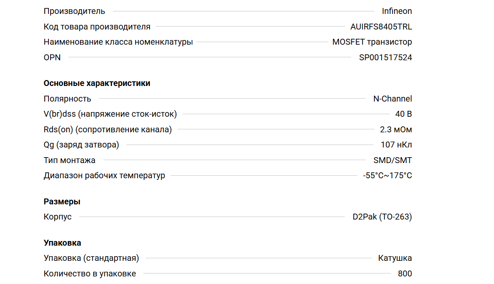Click the 40 В voltage value
The width and height of the screenshot is (494, 284).
point(403,114)
